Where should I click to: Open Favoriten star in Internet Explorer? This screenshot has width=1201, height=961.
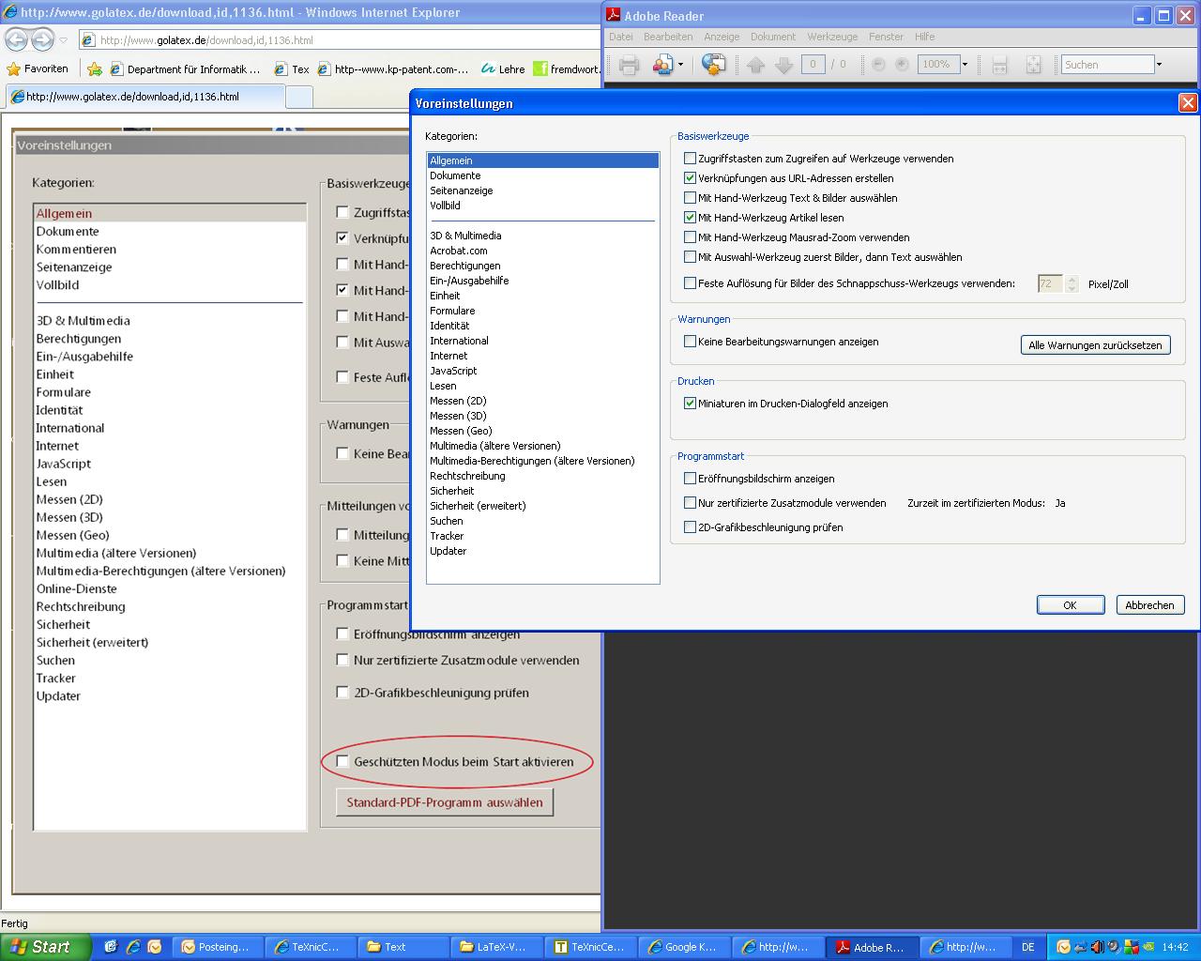point(38,69)
